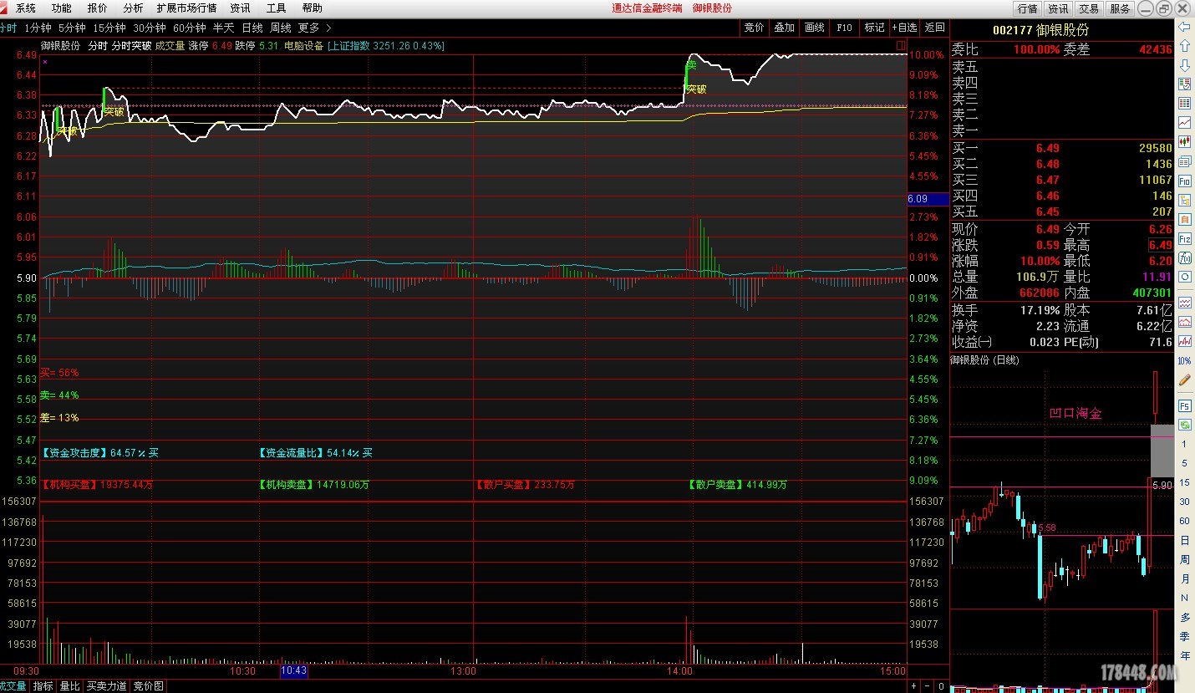This screenshot has height=693, width=1195.
Task: Open the 报价 menu
Action: point(97,8)
